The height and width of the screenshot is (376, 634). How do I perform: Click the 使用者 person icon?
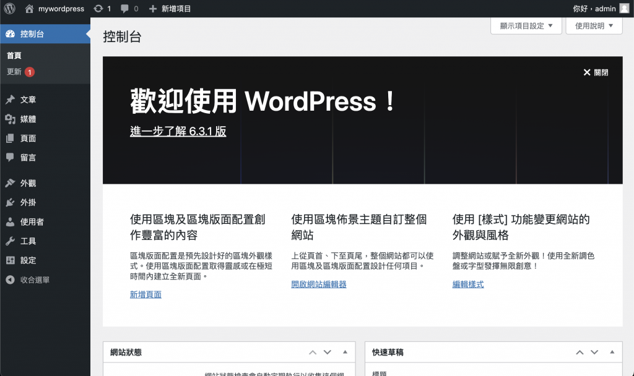click(x=10, y=222)
